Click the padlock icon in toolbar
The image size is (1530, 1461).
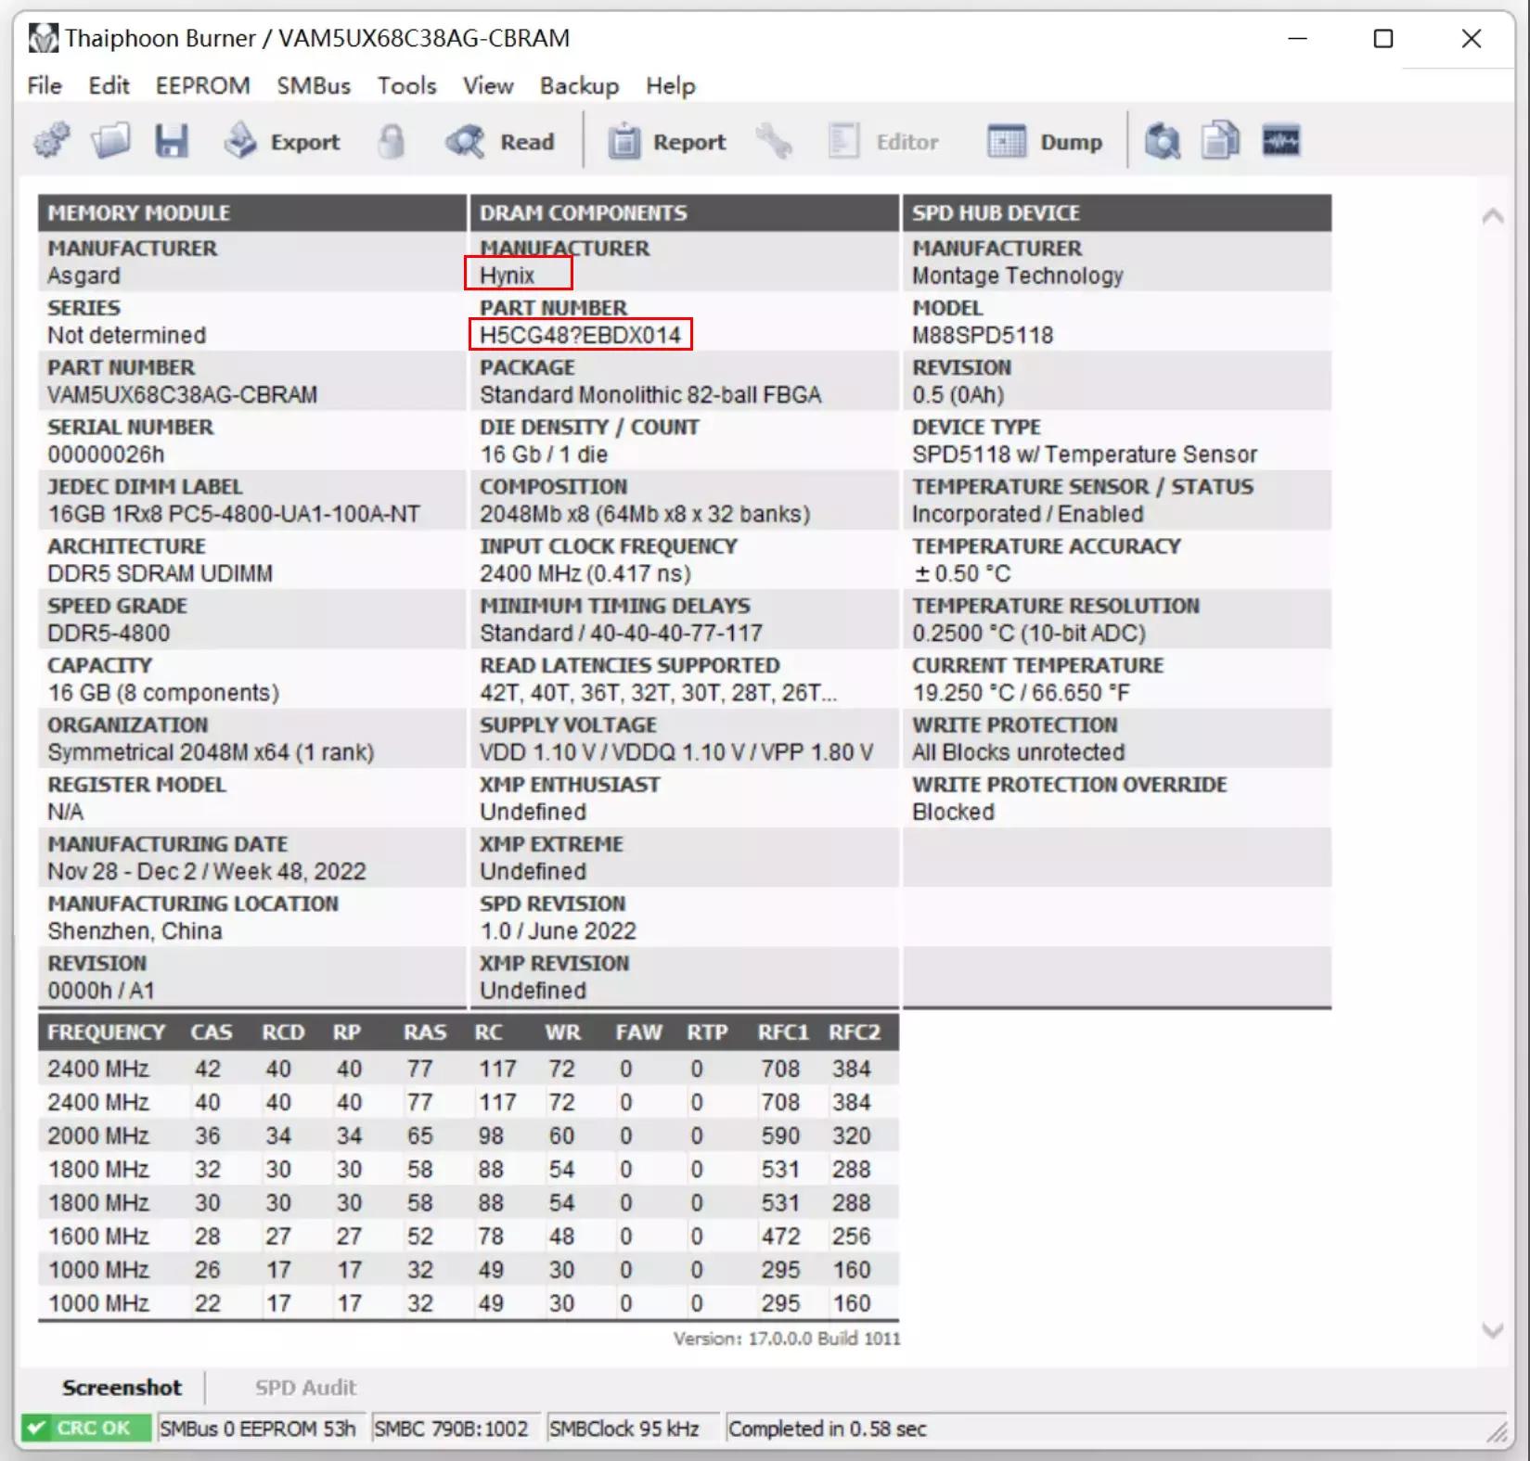[x=392, y=142]
